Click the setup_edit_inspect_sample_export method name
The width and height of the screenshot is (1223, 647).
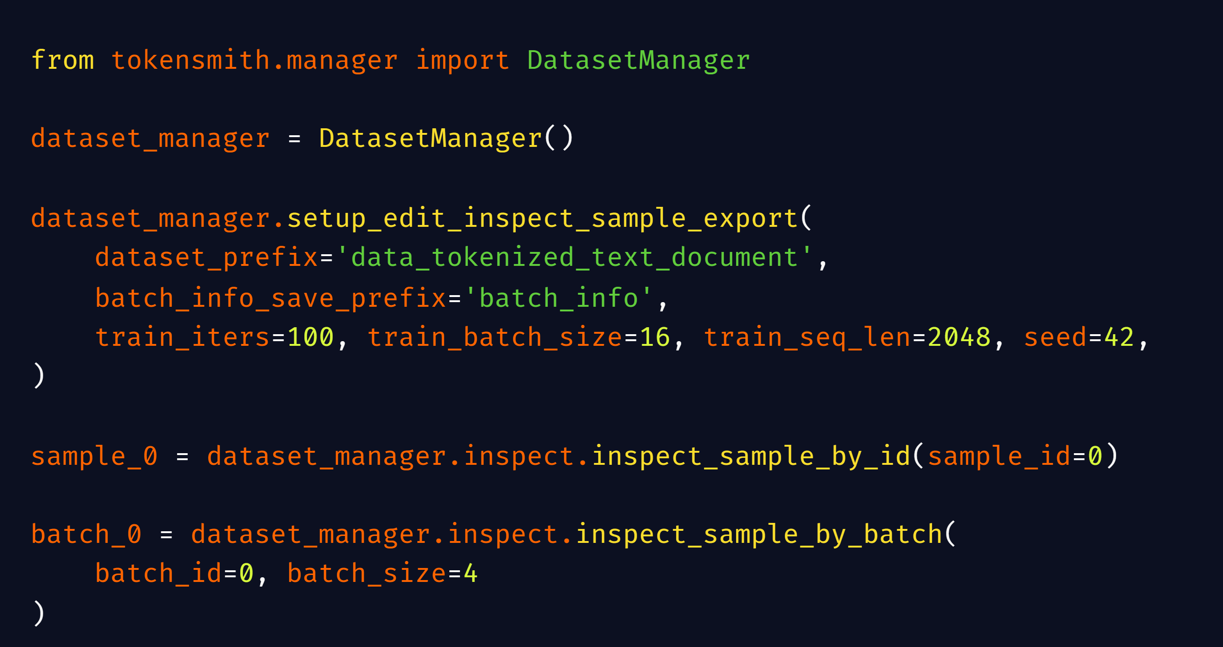(x=542, y=218)
